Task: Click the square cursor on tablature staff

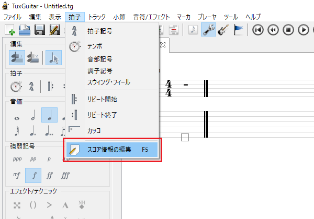Action: point(185,138)
